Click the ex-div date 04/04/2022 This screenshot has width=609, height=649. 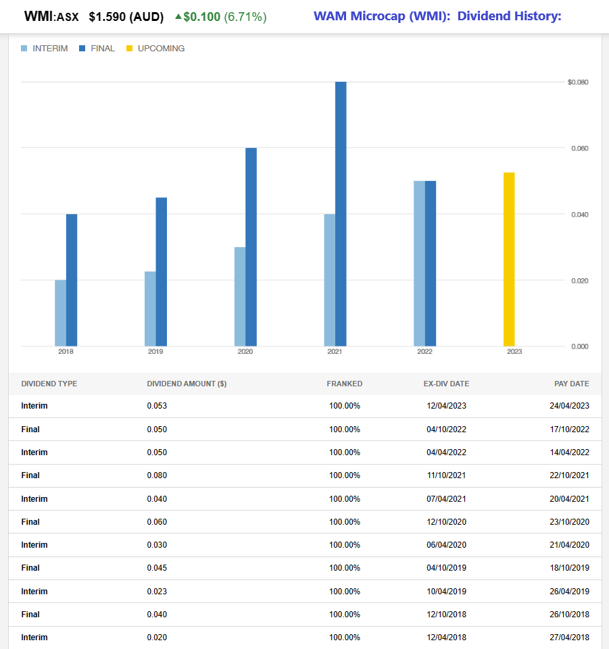(x=447, y=452)
